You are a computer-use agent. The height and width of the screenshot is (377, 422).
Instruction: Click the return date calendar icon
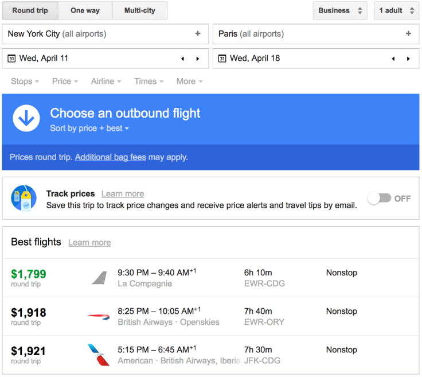(222, 59)
